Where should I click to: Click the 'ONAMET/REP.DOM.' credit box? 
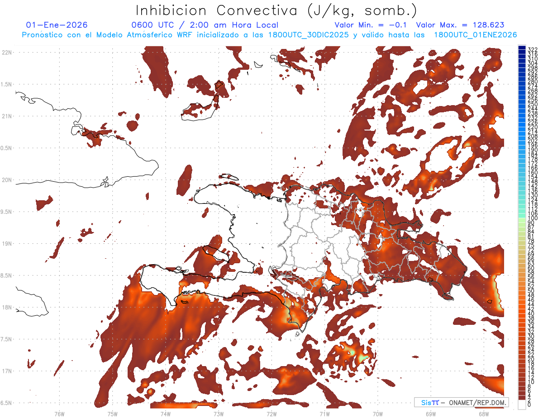(461, 402)
